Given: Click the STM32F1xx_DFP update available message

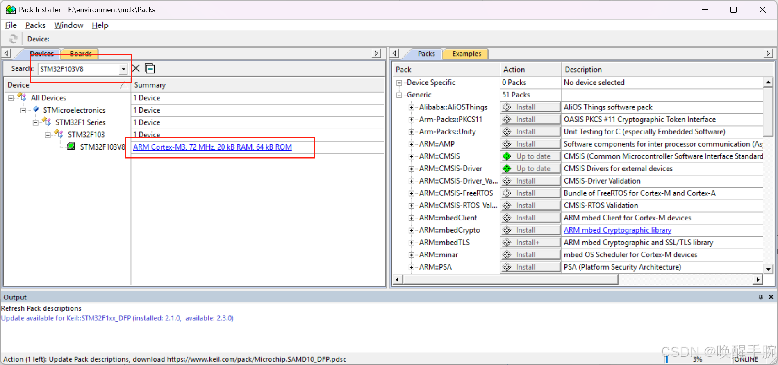Looking at the screenshot, I should coord(117,318).
